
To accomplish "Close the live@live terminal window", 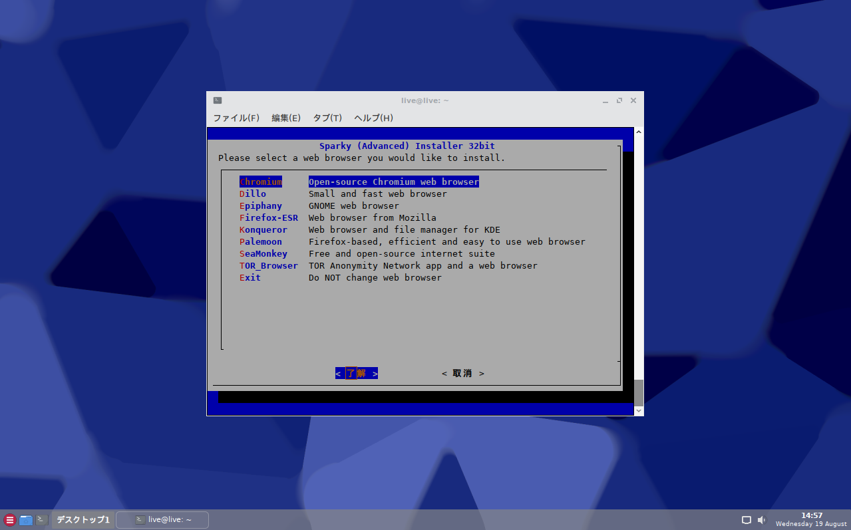I will click(x=633, y=100).
